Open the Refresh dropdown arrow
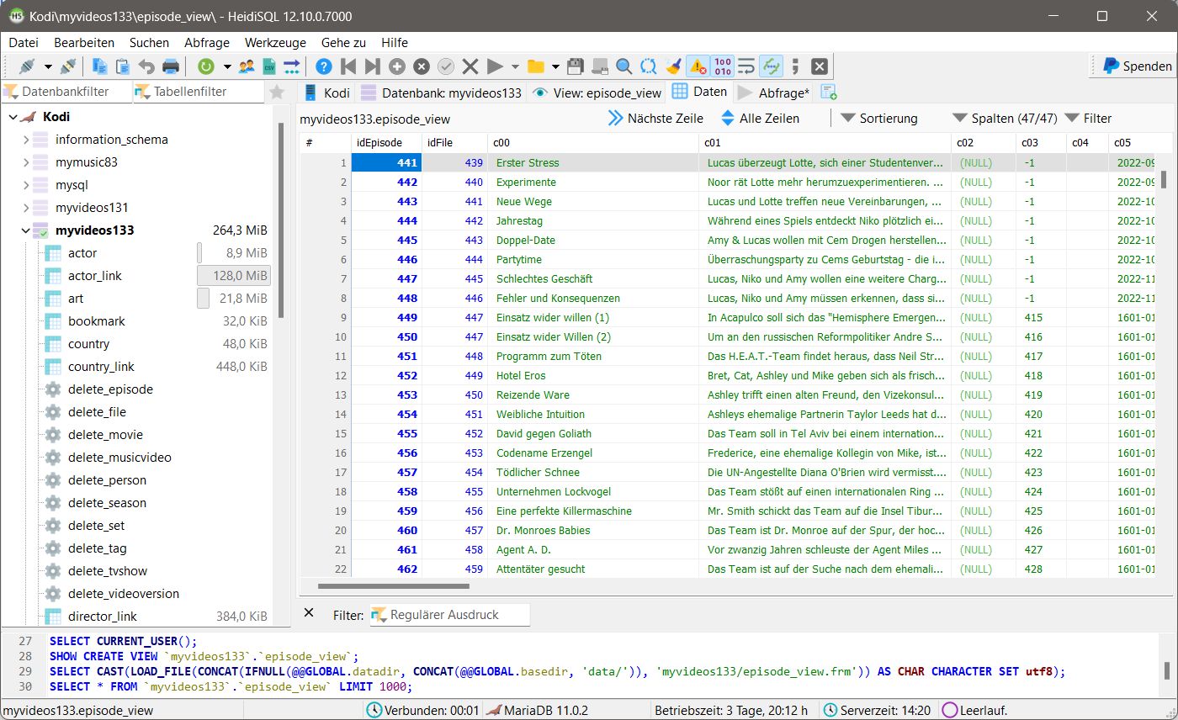Image resolution: width=1178 pixels, height=720 pixels. [227, 66]
